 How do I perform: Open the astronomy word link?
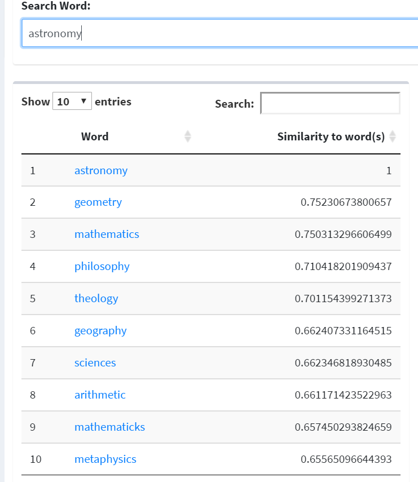[101, 170]
